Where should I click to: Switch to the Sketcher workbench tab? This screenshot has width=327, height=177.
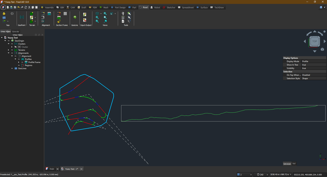coord(169,8)
